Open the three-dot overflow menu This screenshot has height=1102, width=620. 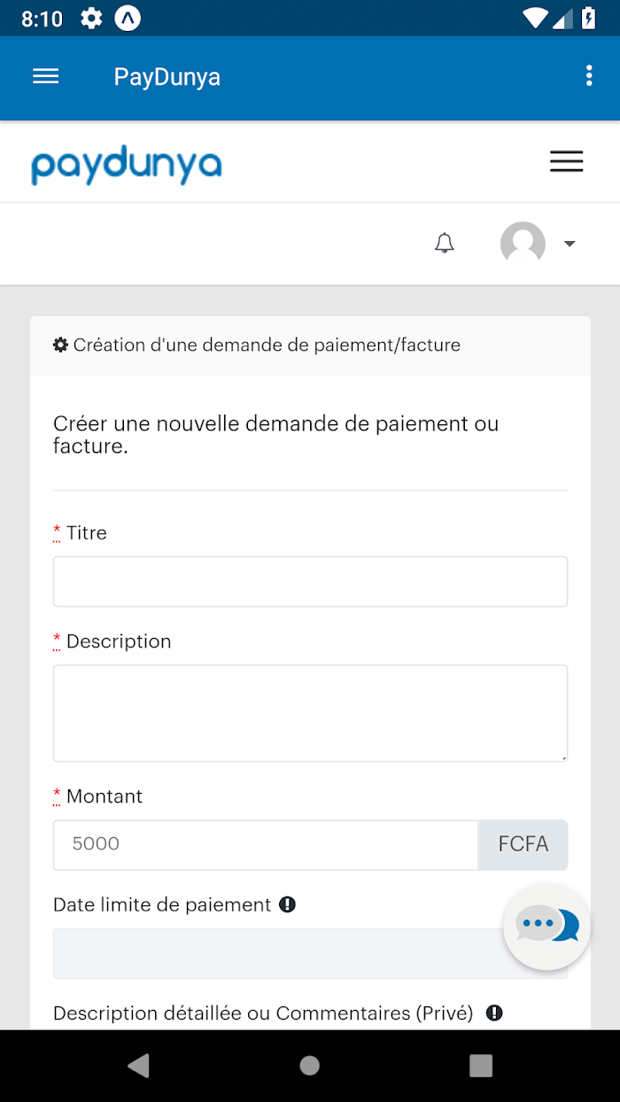coord(589,76)
